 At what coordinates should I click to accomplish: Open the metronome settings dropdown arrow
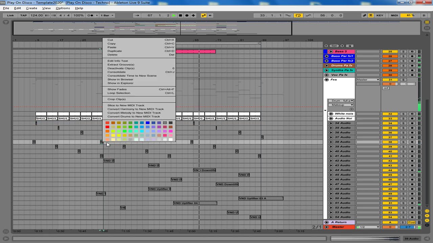[x=97, y=16]
